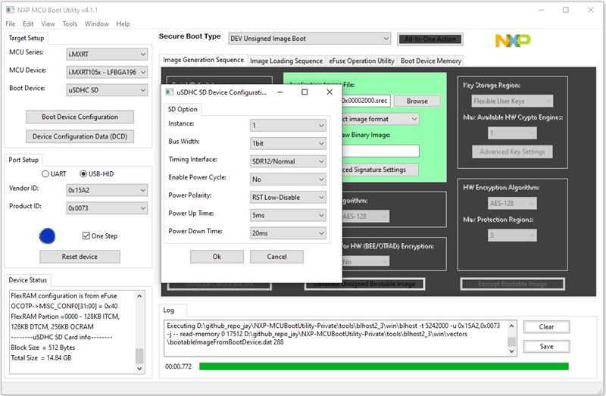Open the Enable Power Cycle dropdown
This screenshot has width=606, height=396.
pyautogui.click(x=288, y=179)
